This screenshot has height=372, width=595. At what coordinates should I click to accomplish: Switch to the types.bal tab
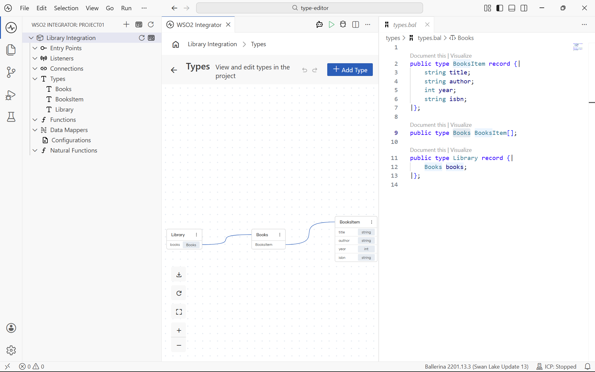405,25
